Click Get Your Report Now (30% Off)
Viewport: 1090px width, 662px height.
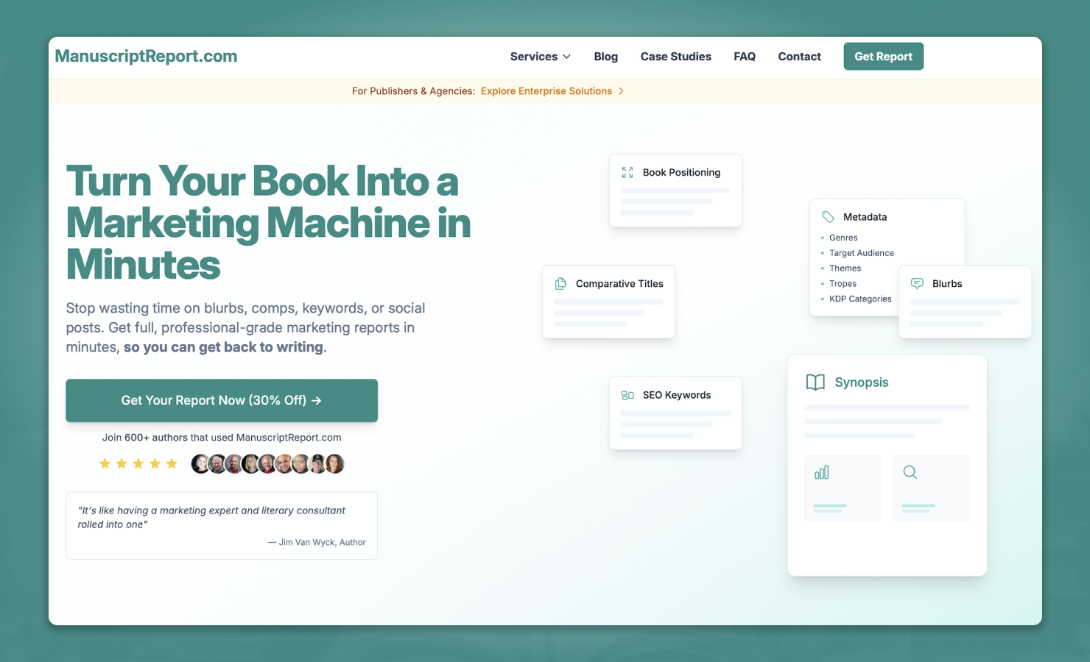click(x=222, y=400)
